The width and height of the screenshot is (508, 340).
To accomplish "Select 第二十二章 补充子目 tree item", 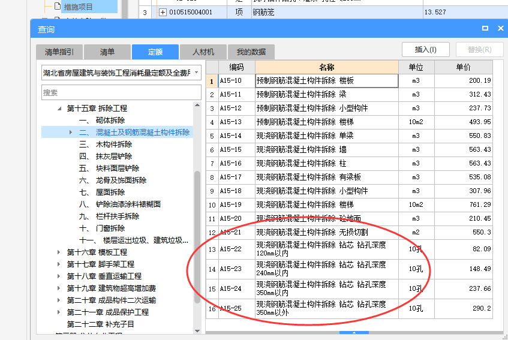I will coord(100,324).
